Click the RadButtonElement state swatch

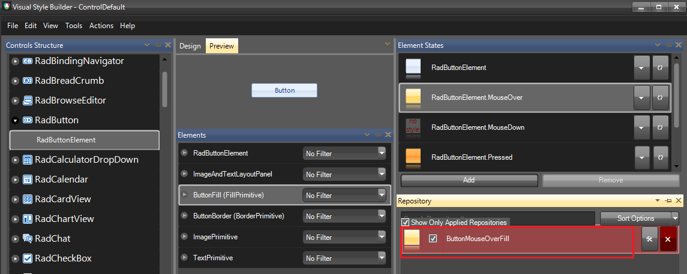coord(413,68)
